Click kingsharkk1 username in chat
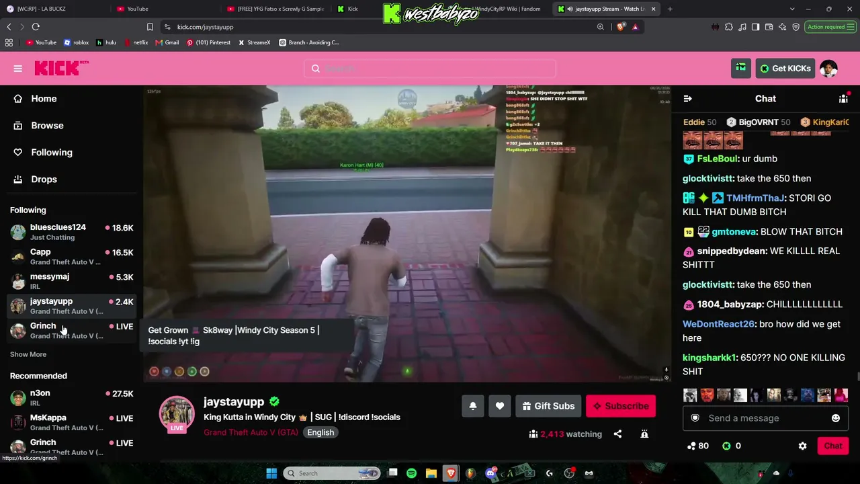Image resolution: width=860 pixels, height=484 pixels. click(709, 358)
